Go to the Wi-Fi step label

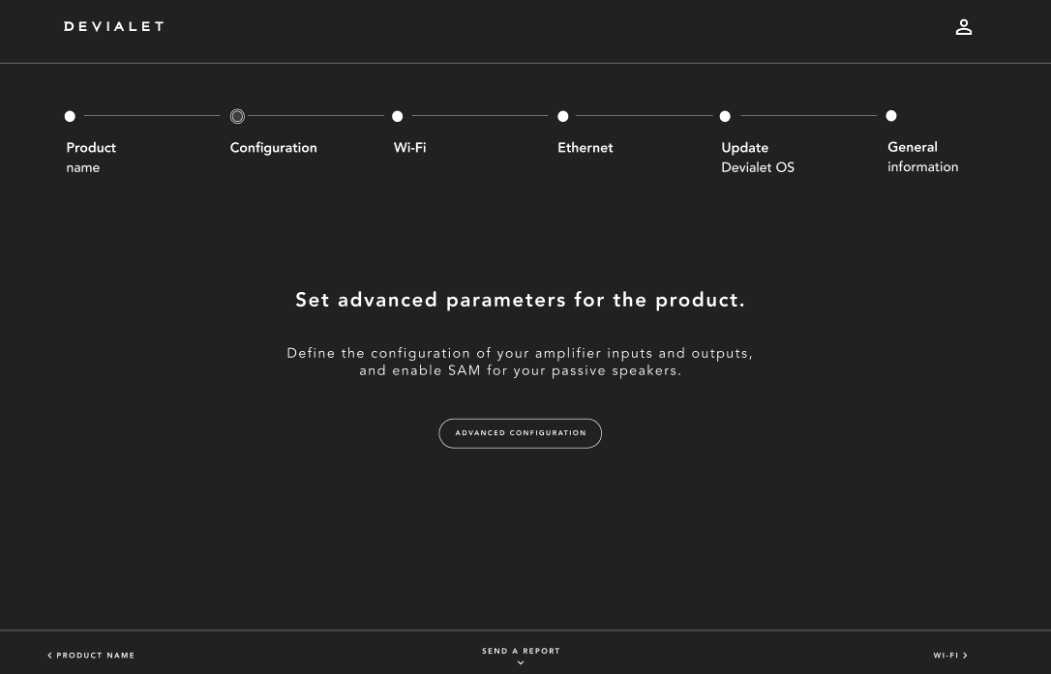(409, 148)
